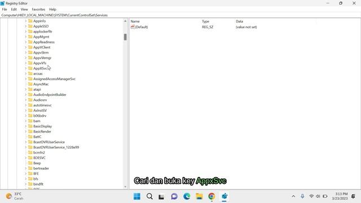Click the tree scrollbar up arrow
This screenshot has height=203, width=361.
click(125, 21)
